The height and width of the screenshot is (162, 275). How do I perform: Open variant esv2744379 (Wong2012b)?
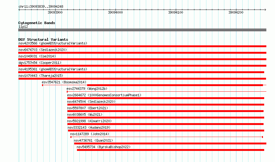(87, 89)
